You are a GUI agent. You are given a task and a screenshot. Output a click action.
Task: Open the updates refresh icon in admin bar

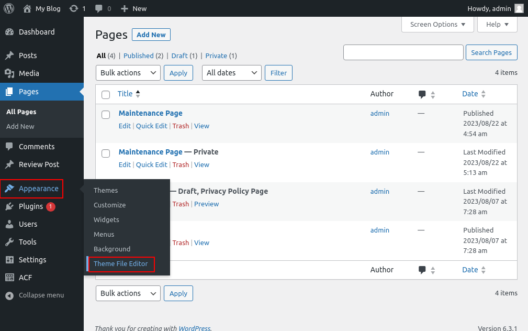(x=73, y=8)
